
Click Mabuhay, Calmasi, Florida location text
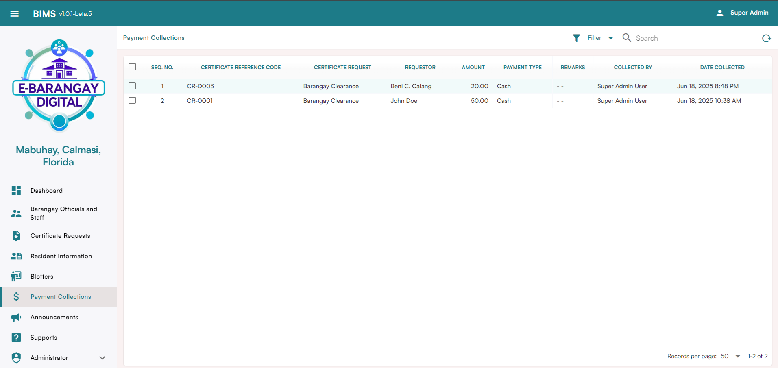coord(58,156)
